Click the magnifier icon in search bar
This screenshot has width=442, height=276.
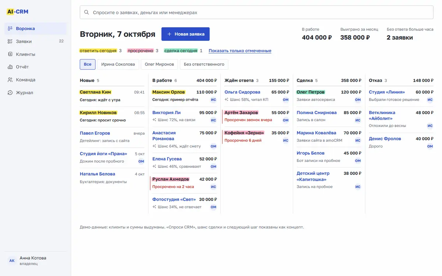(87, 13)
